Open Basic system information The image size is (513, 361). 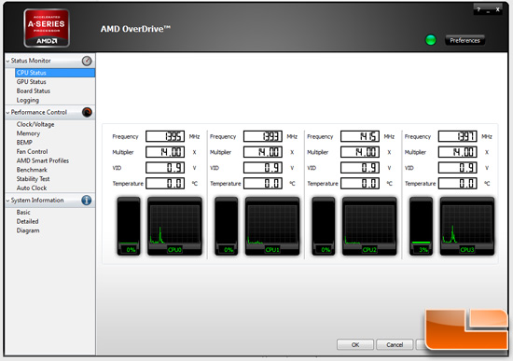tap(23, 213)
